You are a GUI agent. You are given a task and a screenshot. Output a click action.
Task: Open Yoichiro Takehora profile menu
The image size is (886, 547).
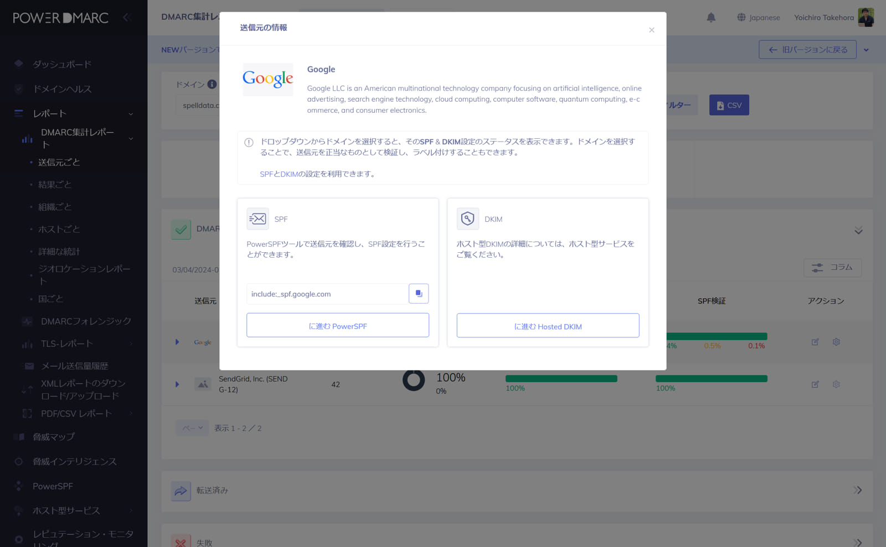tap(834, 18)
